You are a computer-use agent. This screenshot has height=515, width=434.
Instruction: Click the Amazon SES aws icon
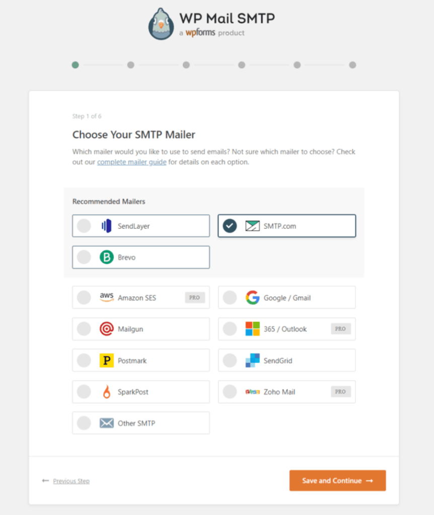point(106,297)
